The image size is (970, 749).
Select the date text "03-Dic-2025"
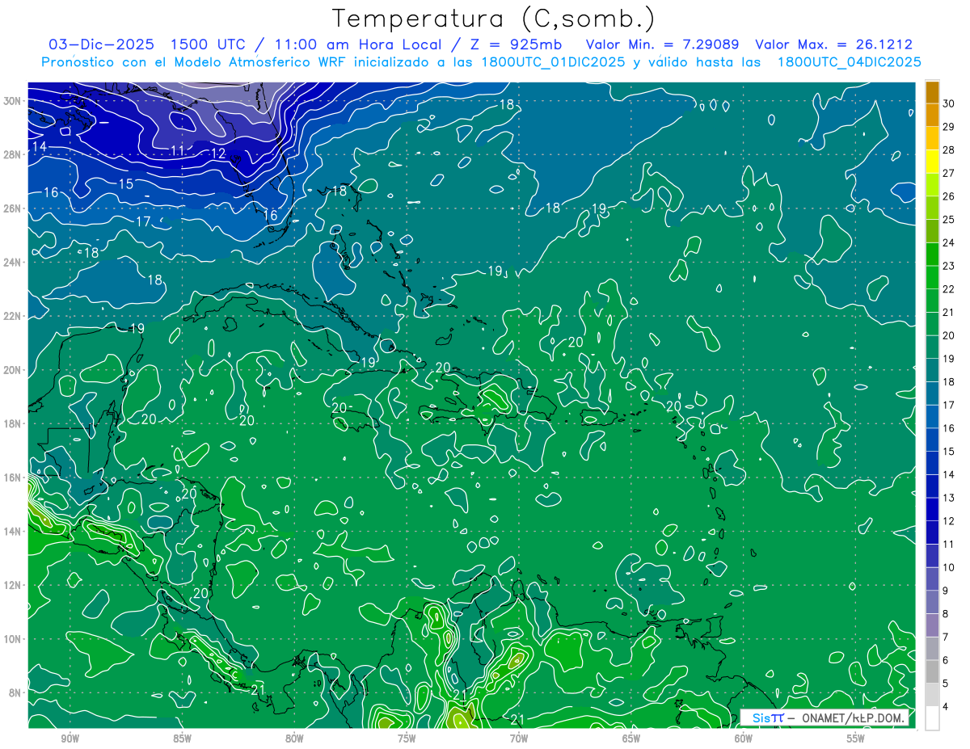tap(101, 44)
